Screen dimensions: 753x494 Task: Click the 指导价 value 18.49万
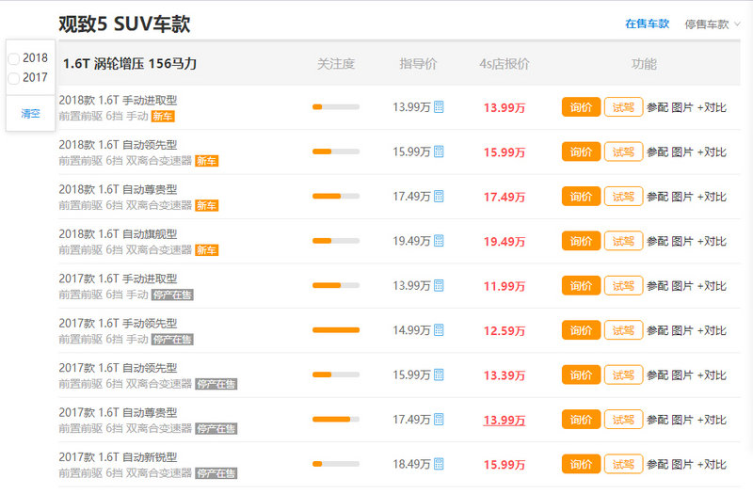click(411, 464)
